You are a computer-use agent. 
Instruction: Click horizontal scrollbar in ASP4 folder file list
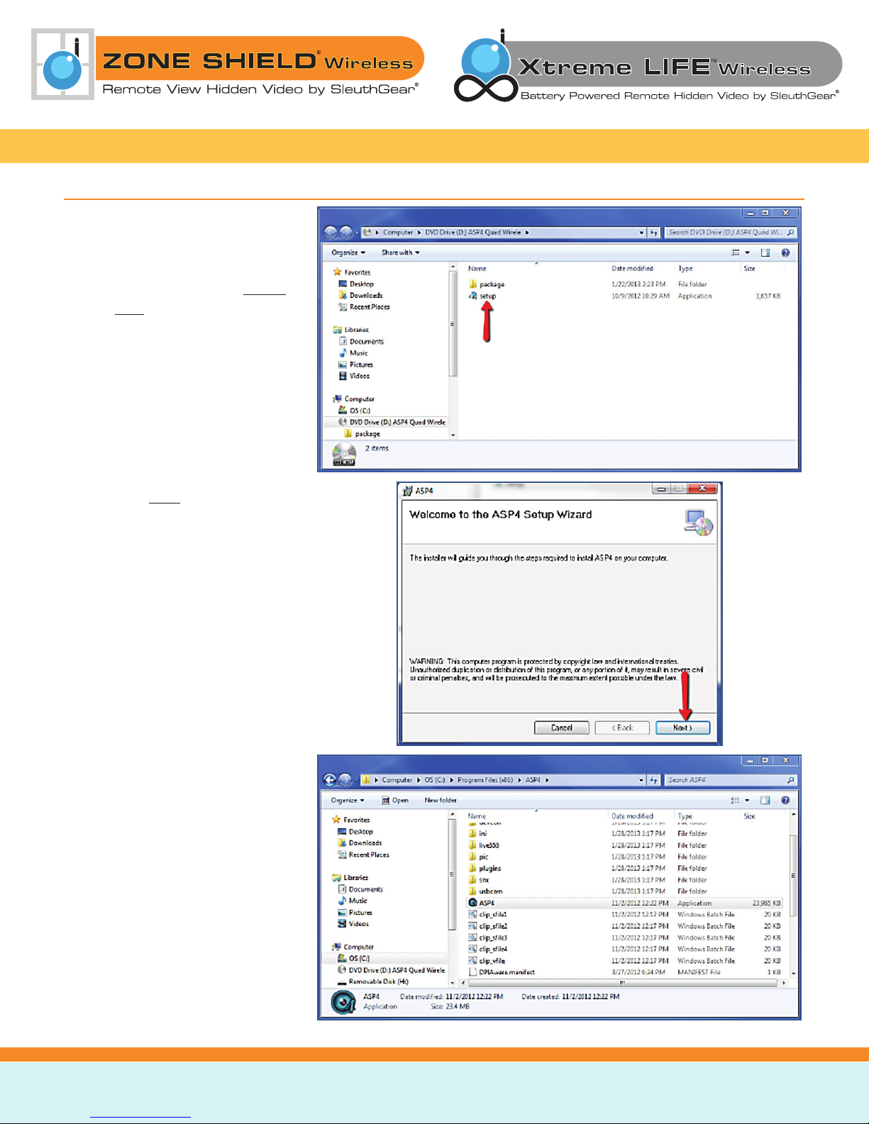pos(624,983)
